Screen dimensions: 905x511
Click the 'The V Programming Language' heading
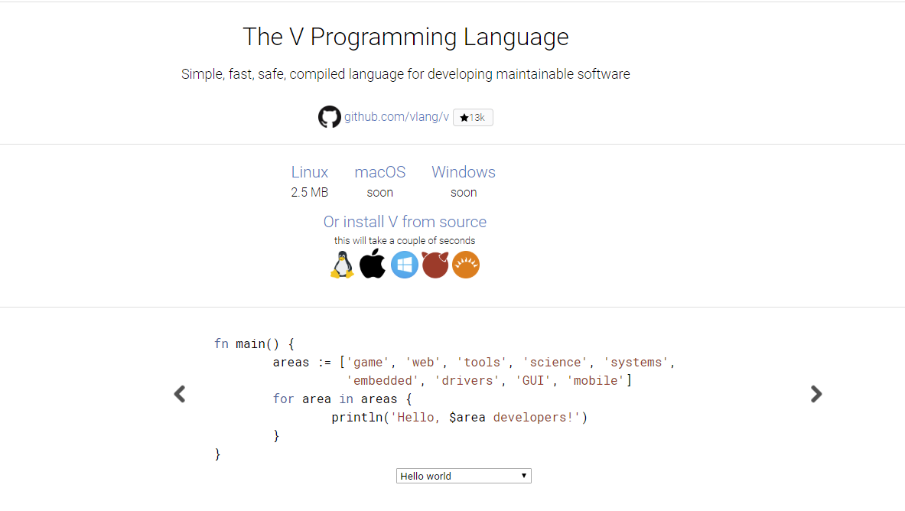pyautogui.click(x=405, y=37)
